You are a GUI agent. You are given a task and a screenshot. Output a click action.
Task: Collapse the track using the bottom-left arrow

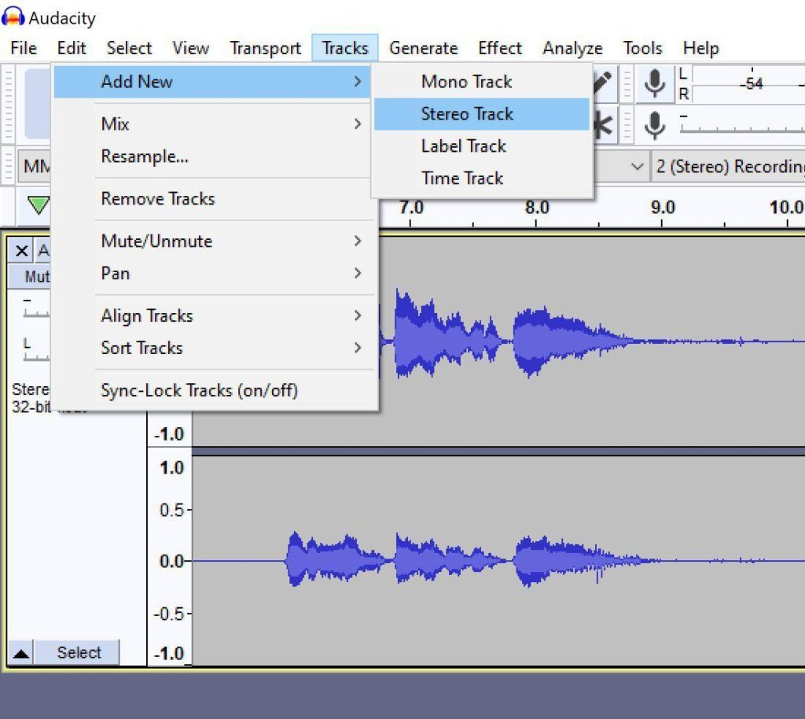click(x=20, y=651)
